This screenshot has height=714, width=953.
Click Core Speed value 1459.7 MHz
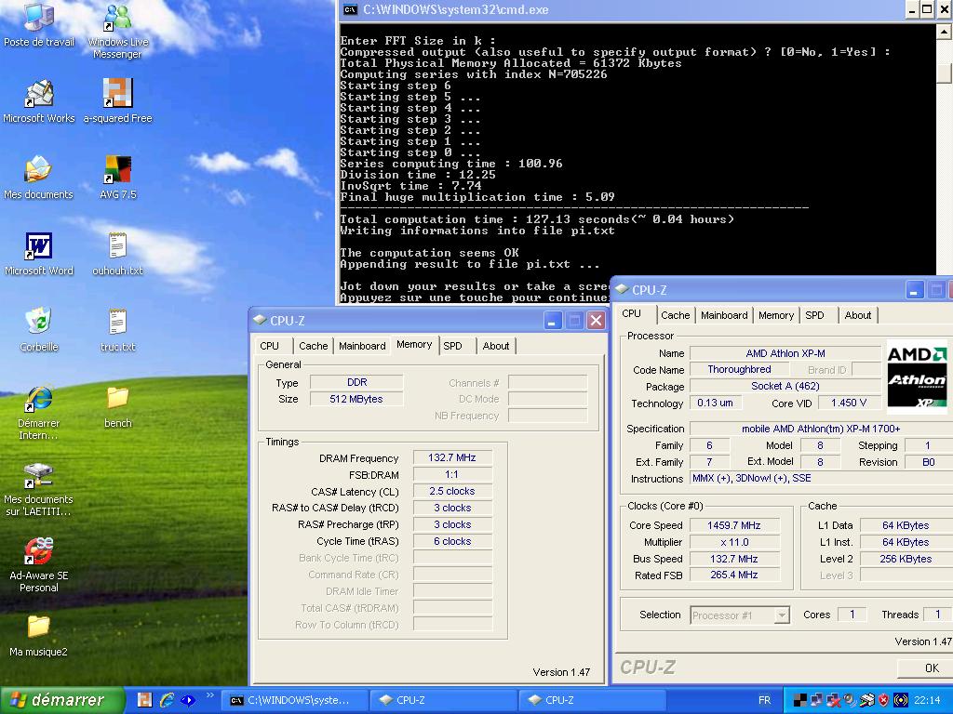click(x=734, y=525)
